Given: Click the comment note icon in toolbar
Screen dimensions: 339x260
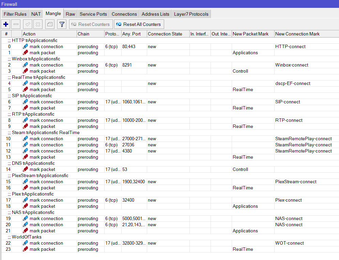Looking at the screenshot, I should pos(50,24).
